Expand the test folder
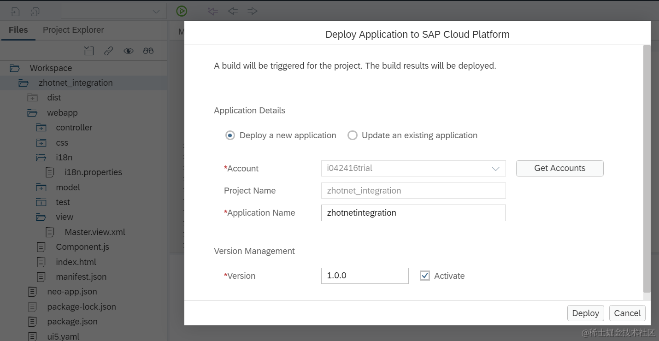This screenshot has width=659, height=341. tap(41, 202)
